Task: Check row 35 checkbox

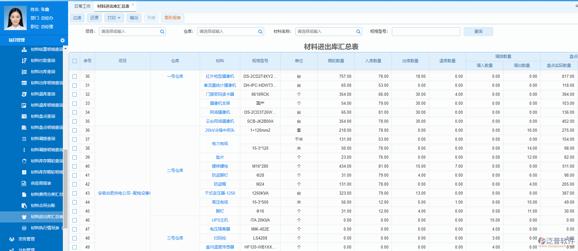Action: (x=75, y=121)
